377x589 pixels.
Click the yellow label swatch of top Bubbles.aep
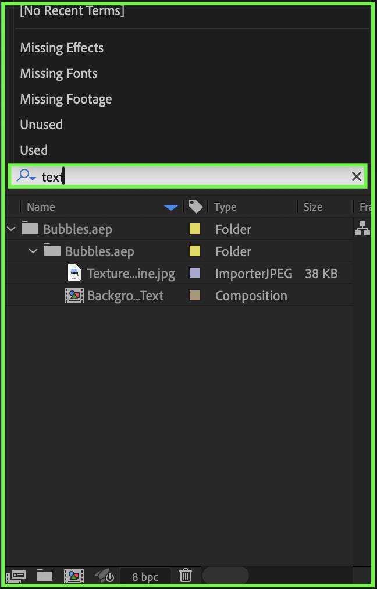point(195,229)
